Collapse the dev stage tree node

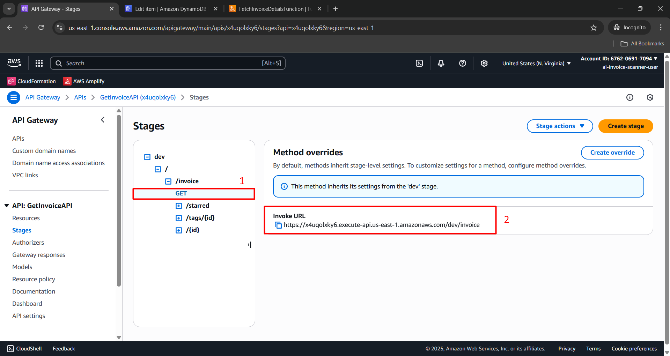147,157
